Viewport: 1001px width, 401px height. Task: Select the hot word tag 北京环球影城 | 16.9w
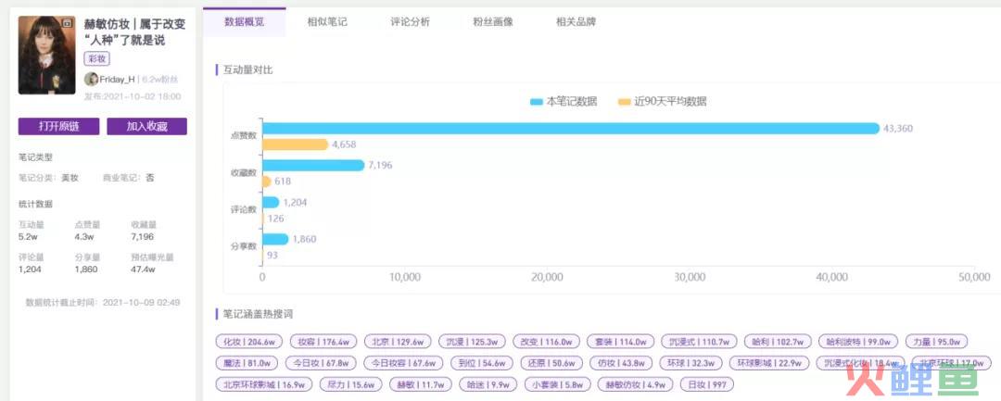tap(263, 384)
